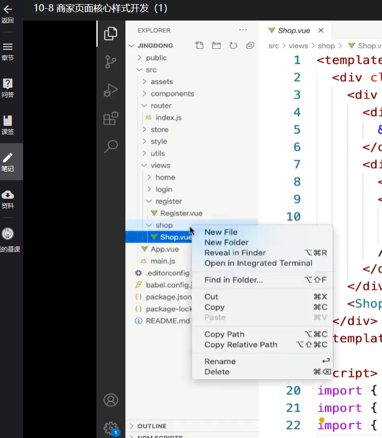Open the Explorer more actions ellipsis

coord(243,30)
